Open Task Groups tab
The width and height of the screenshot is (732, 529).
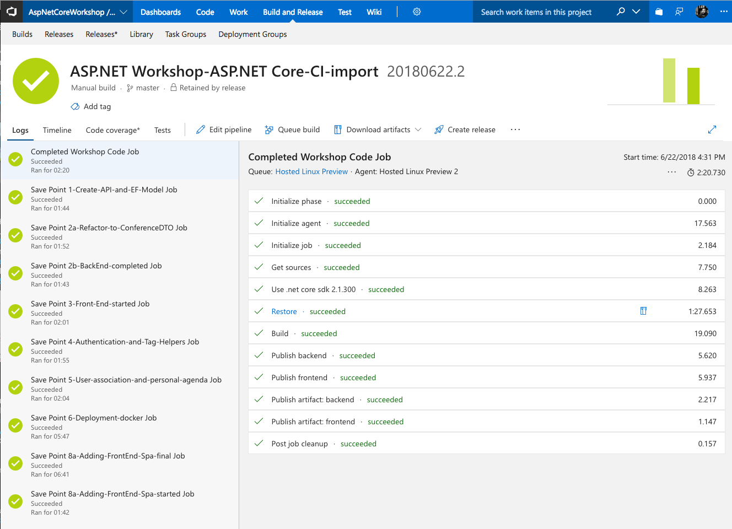coord(186,34)
